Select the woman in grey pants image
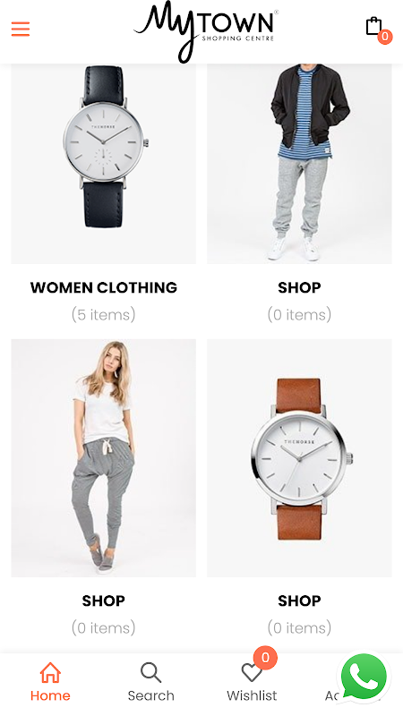The image size is (403, 716). pyautogui.click(x=104, y=458)
